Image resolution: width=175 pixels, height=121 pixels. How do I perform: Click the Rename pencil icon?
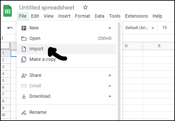(24, 112)
